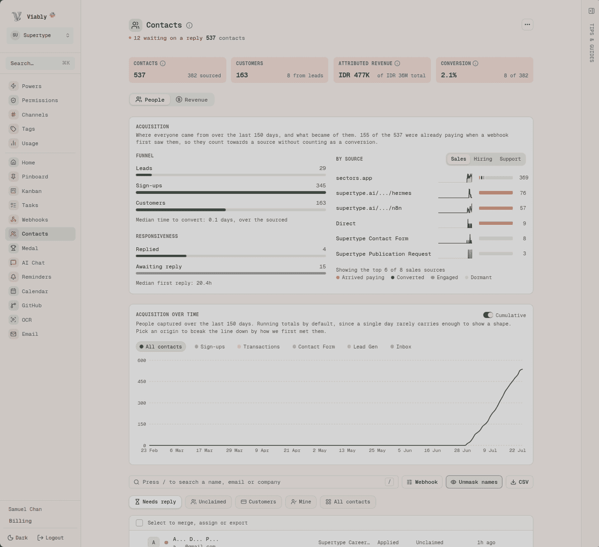Open the three-dots more options menu
599x547 pixels.
527,24
